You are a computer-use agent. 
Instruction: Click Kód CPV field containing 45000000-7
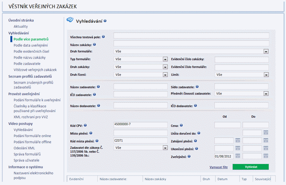(141, 125)
